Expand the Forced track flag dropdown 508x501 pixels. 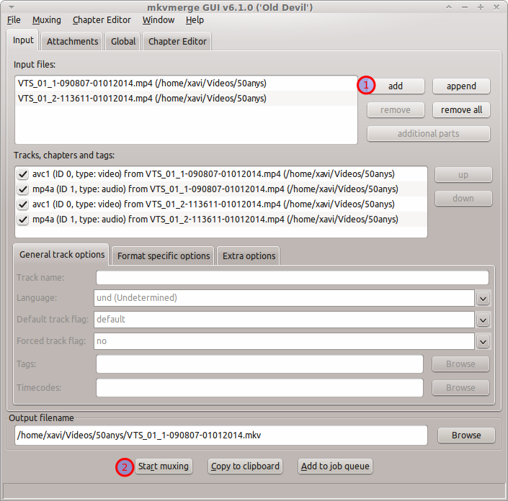click(x=483, y=342)
